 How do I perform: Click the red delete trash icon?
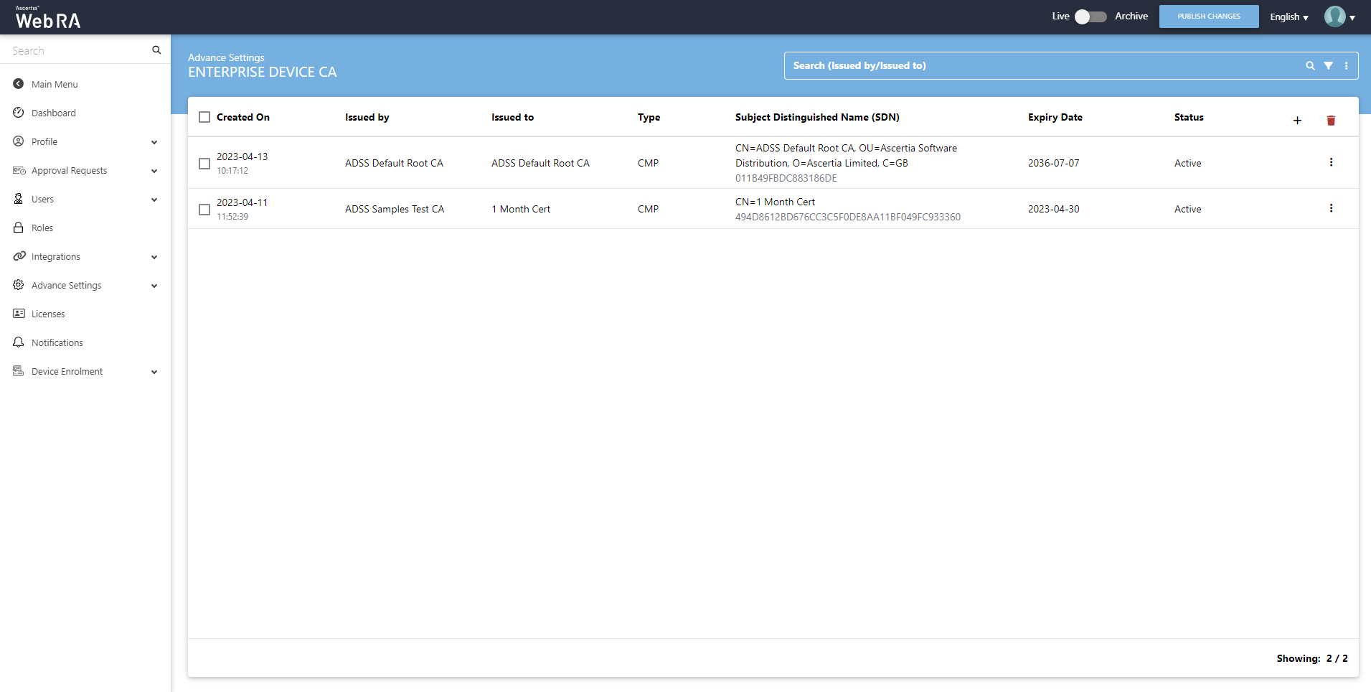tap(1331, 121)
